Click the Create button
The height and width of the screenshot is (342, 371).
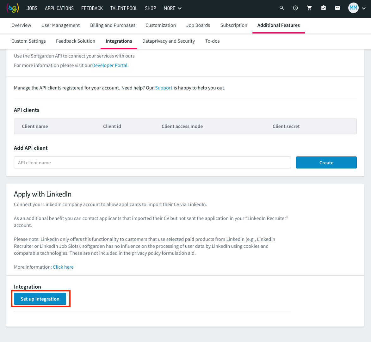tap(326, 162)
